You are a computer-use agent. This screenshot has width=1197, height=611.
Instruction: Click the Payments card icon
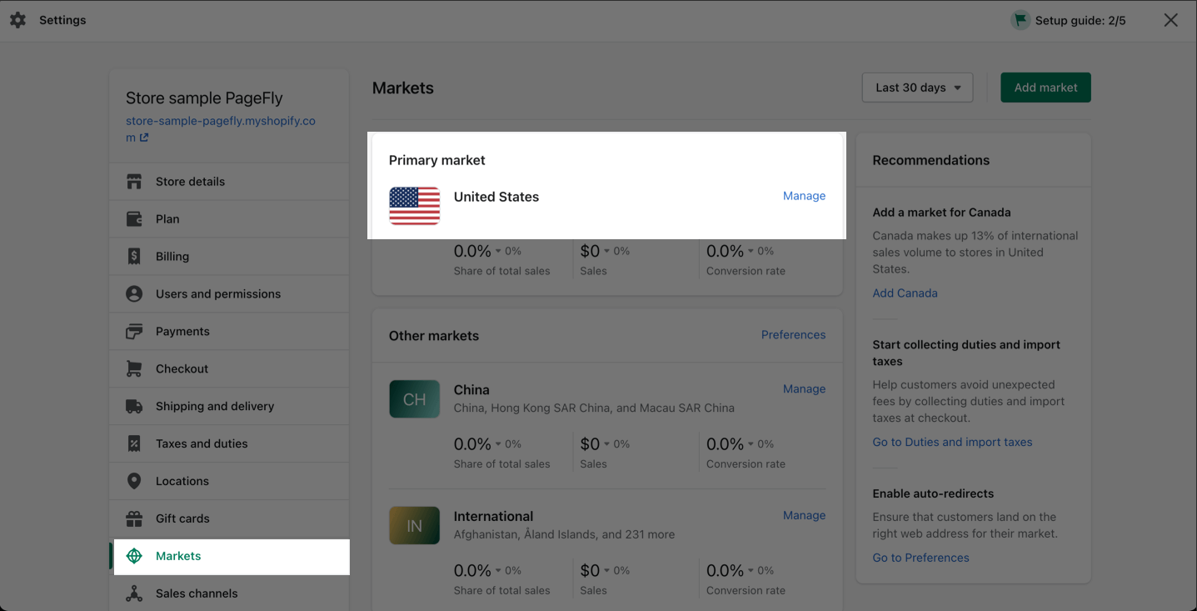(x=134, y=332)
